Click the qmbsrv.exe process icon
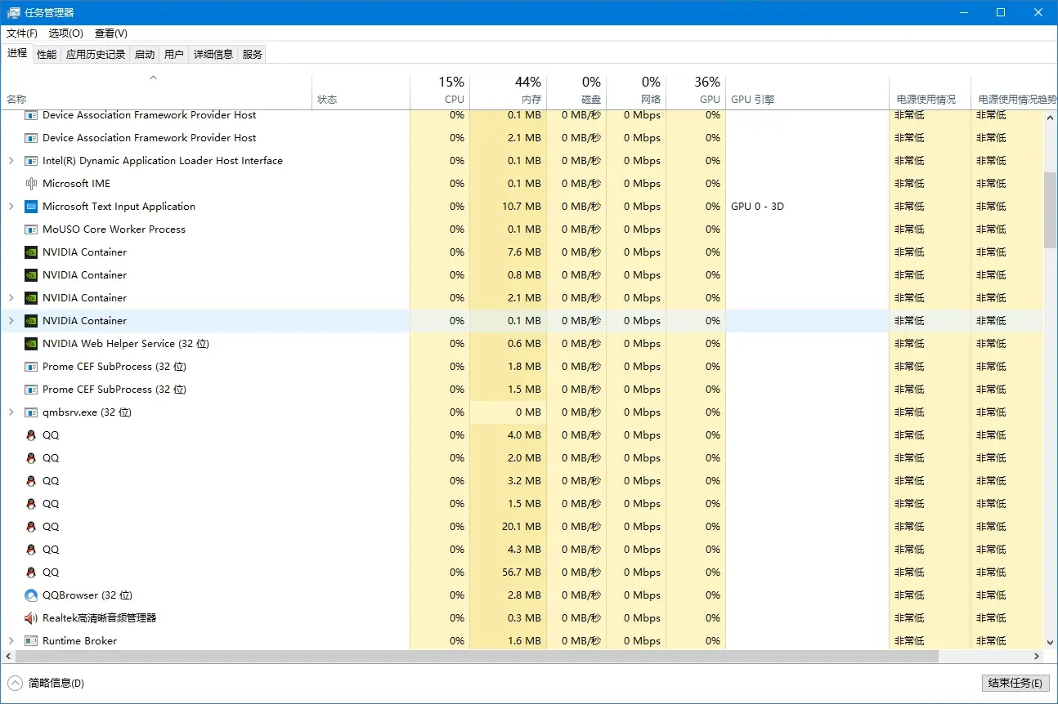 coord(31,412)
